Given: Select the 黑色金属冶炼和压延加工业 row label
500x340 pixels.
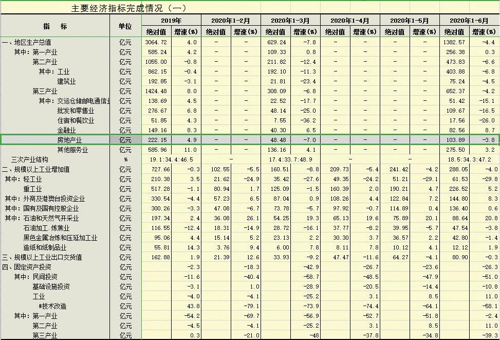Looking at the screenshot, I should tap(60, 238).
